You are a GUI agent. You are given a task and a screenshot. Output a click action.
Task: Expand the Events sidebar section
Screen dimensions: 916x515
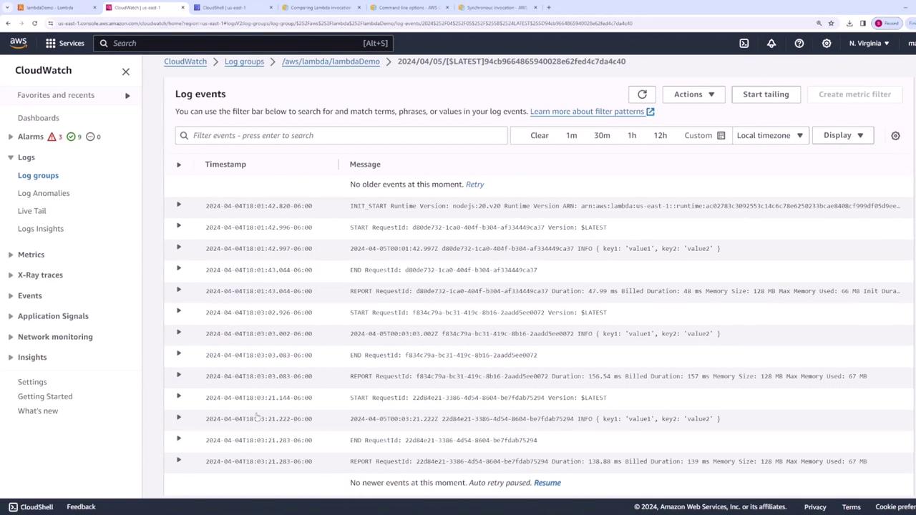pos(11,296)
